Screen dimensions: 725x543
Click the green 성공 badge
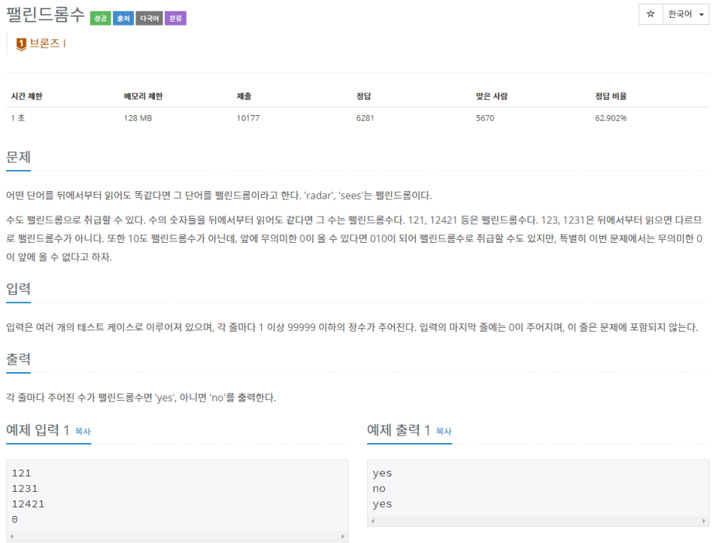[x=101, y=19]
